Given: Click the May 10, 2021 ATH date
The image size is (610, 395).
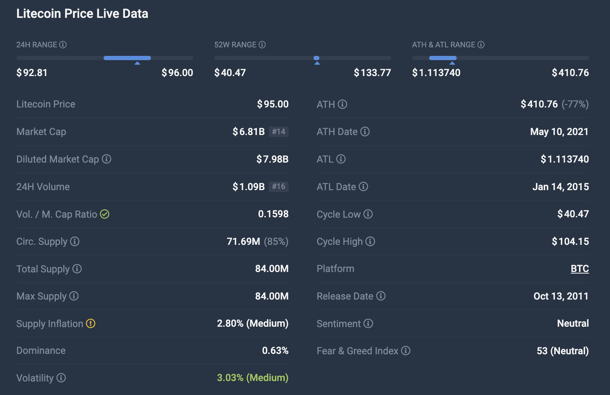Looking at the screenshot, I should pyautogui.click(x=560, y=132).
